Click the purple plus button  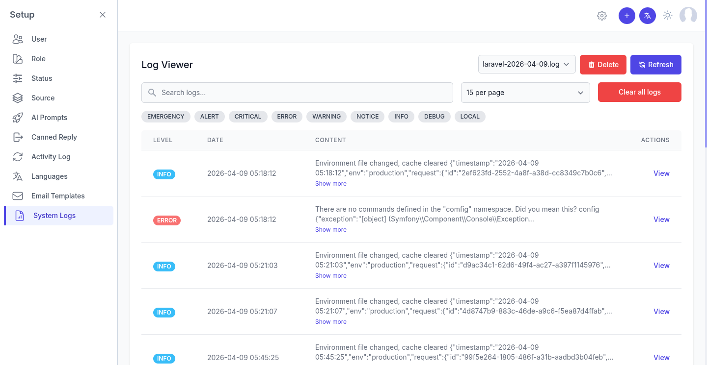[627, 16]
